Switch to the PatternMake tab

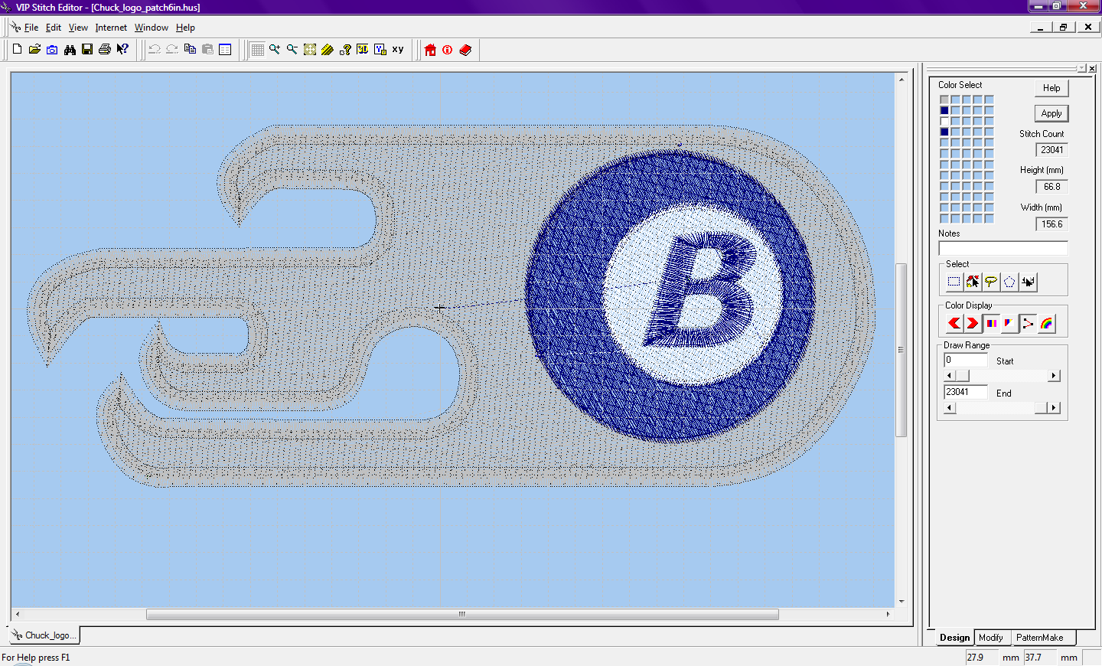(1039, 638)
